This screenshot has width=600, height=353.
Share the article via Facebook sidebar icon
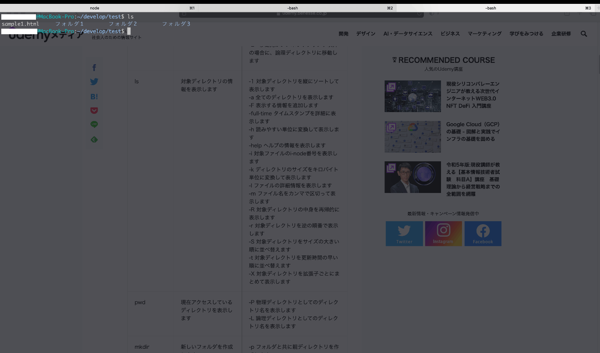(94, 68)
